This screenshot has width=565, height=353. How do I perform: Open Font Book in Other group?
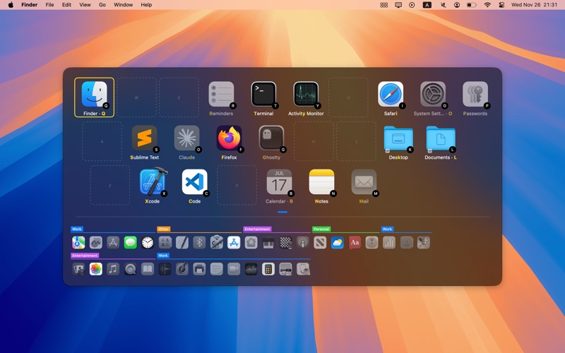click(165, 242)
